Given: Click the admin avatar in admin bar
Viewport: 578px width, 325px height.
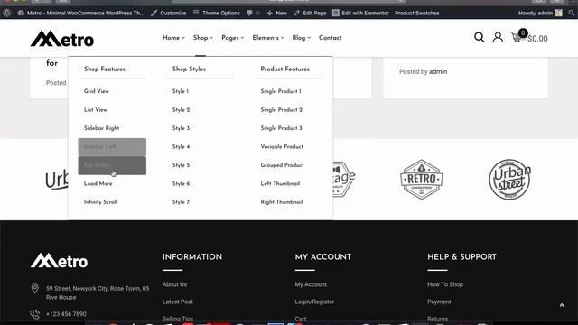Looking at the screenshot, I should [x=559, y=13].
